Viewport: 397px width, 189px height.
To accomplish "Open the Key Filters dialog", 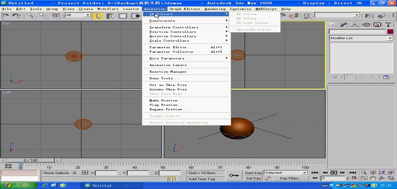I will 291,179.
